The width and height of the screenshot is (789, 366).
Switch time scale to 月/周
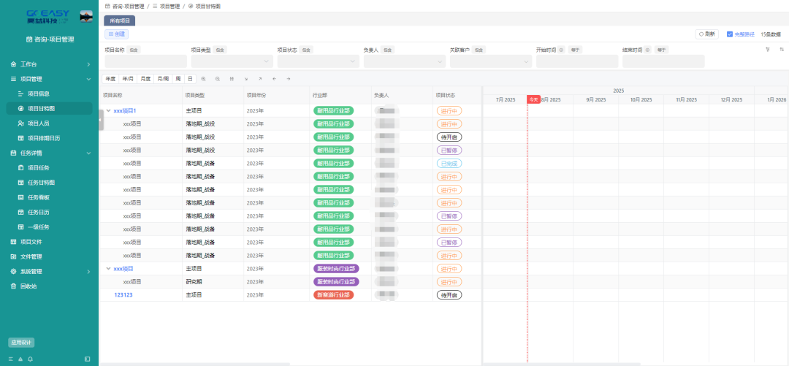click(163, 78)
